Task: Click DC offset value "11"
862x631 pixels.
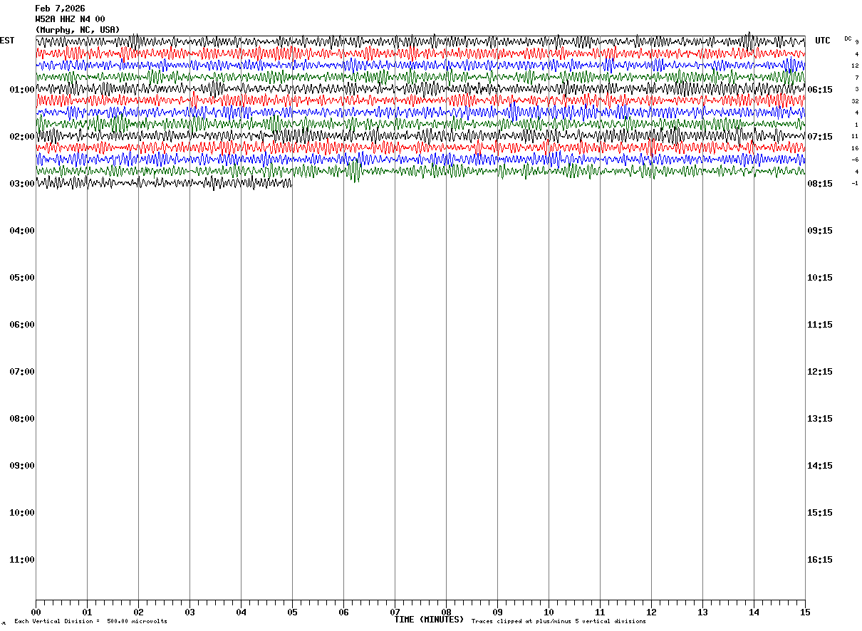Action: pos(855,136)
